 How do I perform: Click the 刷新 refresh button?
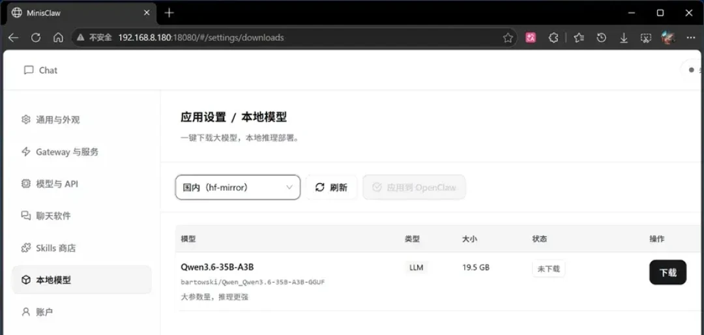click(x=331, y=187)
